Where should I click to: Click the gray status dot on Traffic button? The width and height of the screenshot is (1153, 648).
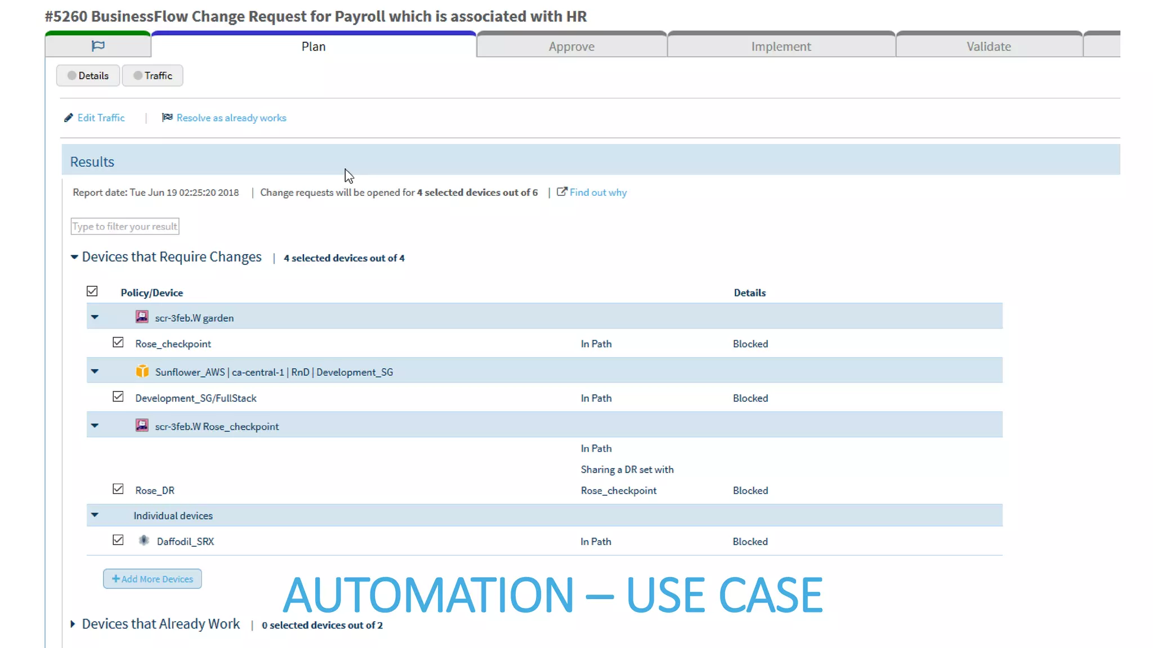[x=137, y=75]
